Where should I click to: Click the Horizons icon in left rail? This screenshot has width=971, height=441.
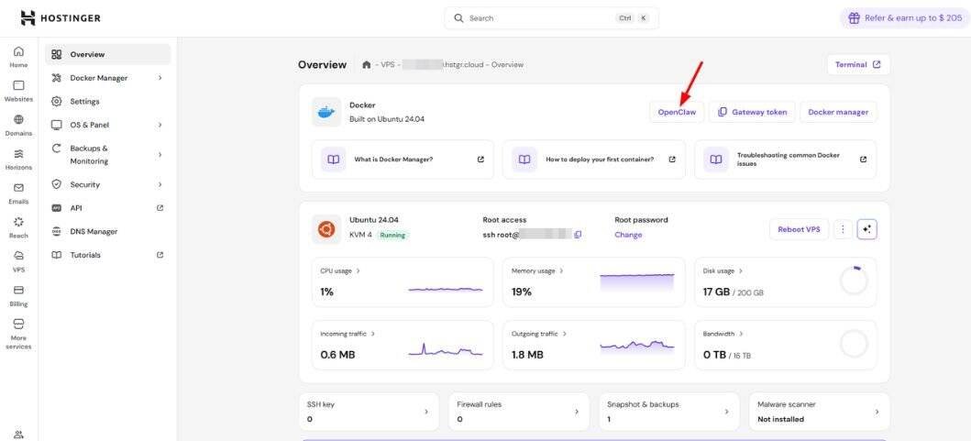18,154
